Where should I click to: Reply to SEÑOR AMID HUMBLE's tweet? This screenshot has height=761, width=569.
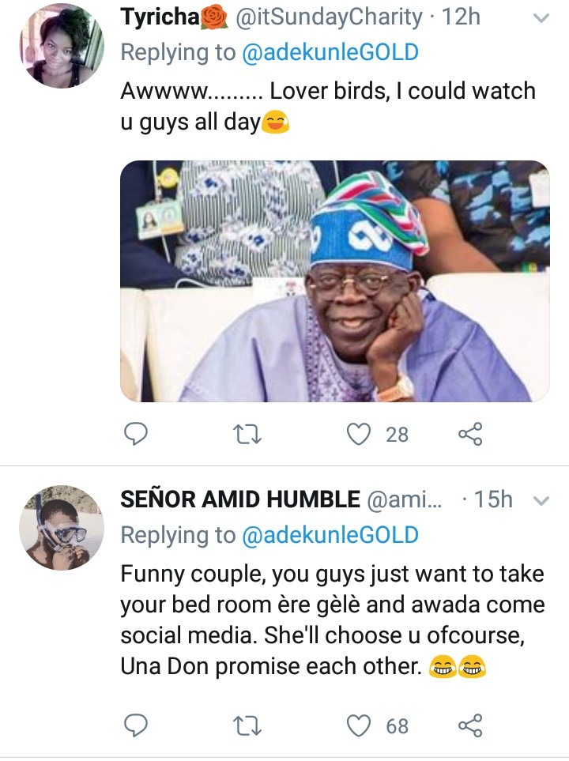[x=138, y=725]
